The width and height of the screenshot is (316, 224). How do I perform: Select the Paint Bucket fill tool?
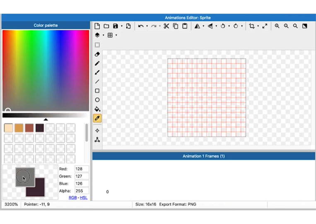(97, 109)
